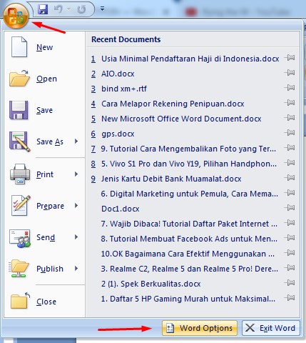The image size is (306, 343).
Task: Select the Send menu item
Action: tap(45, 237)
